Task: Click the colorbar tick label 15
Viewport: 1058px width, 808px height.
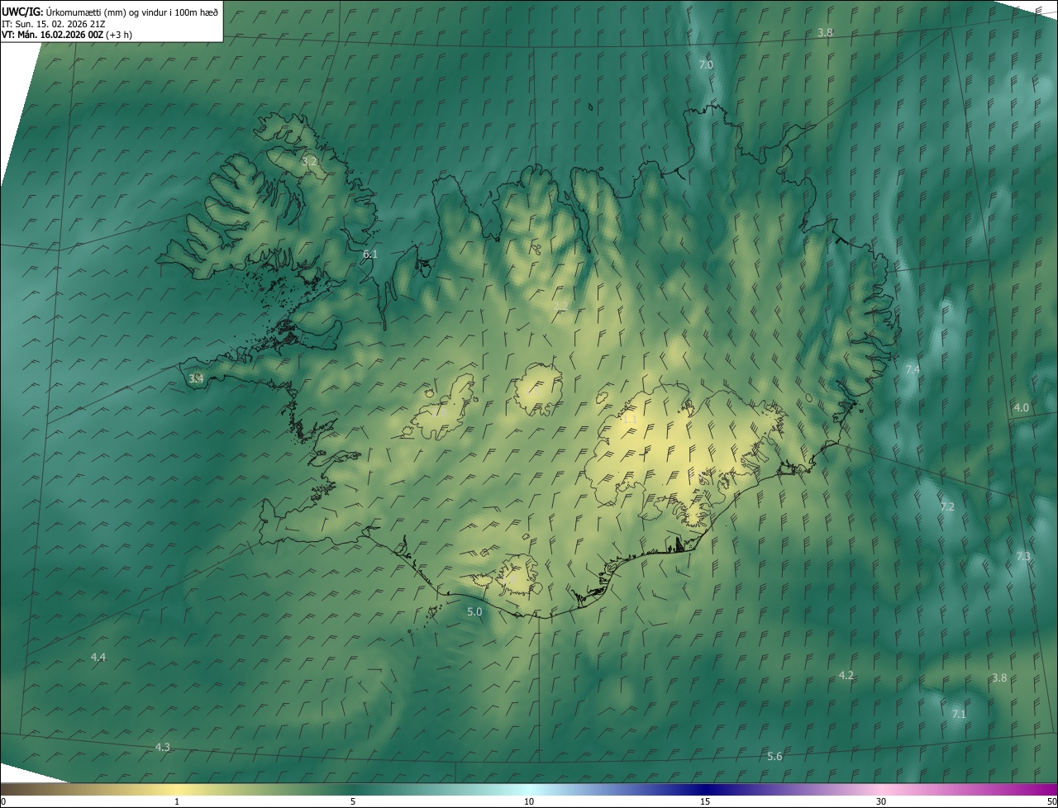Action: pyautogui.click(x=705, y=801)
